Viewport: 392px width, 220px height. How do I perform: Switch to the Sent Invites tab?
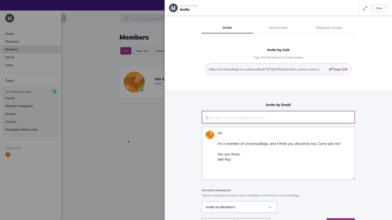[278, 28]
